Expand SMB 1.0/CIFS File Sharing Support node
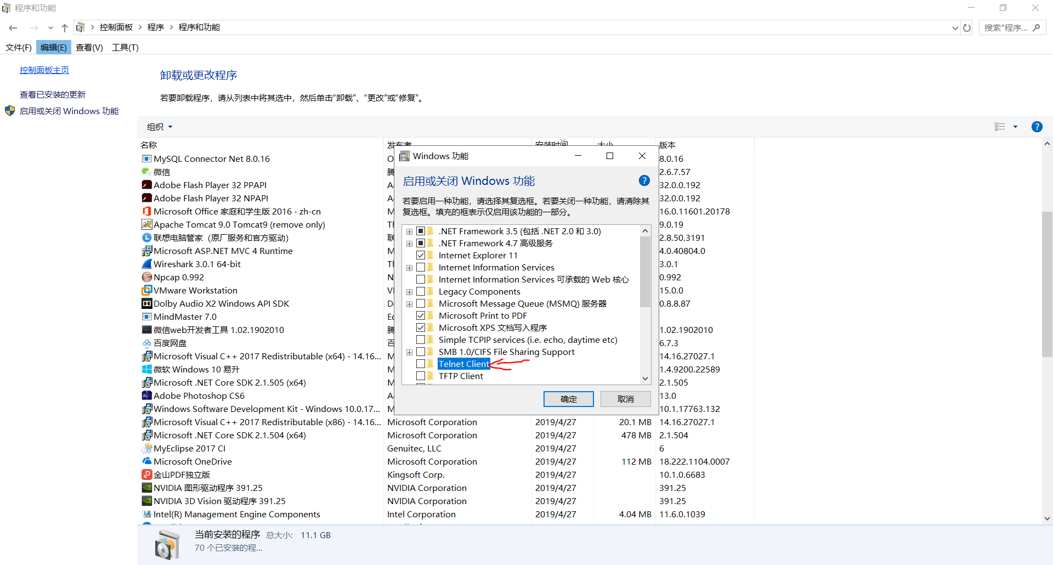 [x=409, y=352]
